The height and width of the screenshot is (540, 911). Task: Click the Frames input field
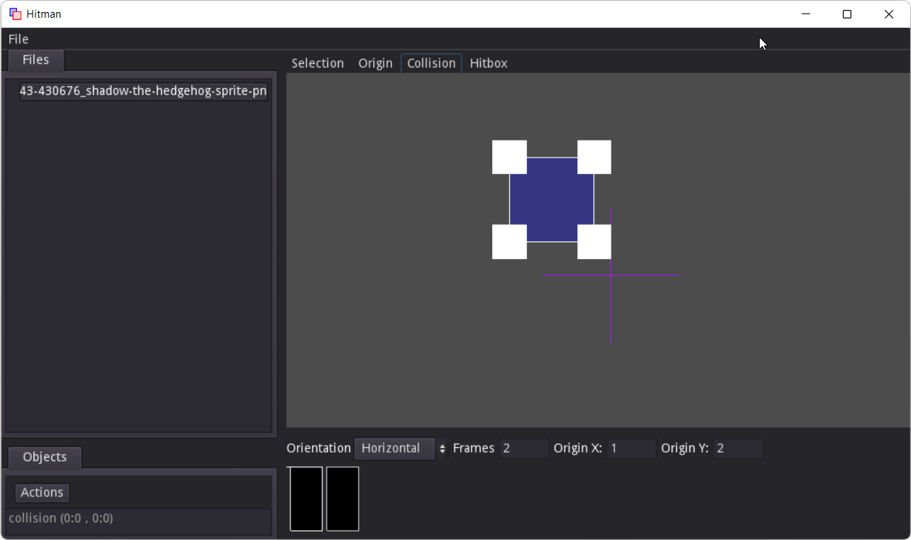(523, 448)
